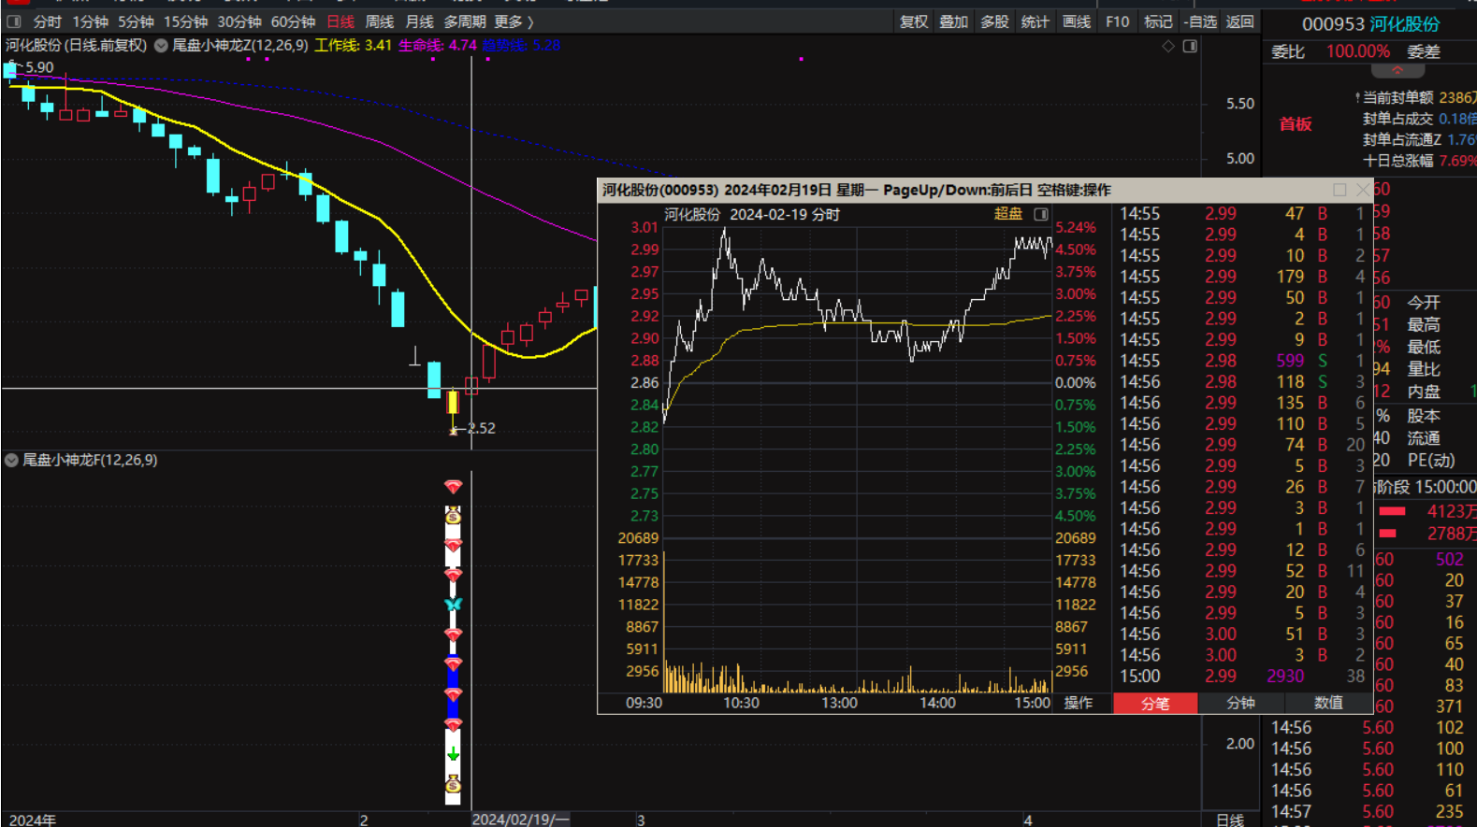
Task: Click the diamond icon atop the K-line chart
Action: click(x=1167, y=46)
